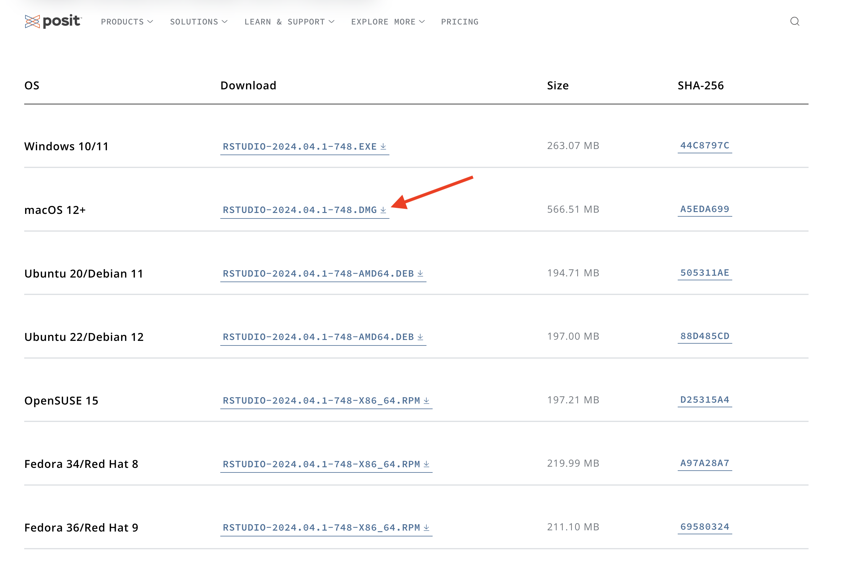845x571 pixels.
Task: Click the download arrow on the OpenSUSE 15 RPM row
Action: coord(426,401)
